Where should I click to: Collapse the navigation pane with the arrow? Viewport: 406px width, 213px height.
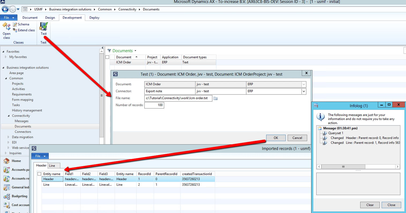pyautogui.click(x=102, y=48)
